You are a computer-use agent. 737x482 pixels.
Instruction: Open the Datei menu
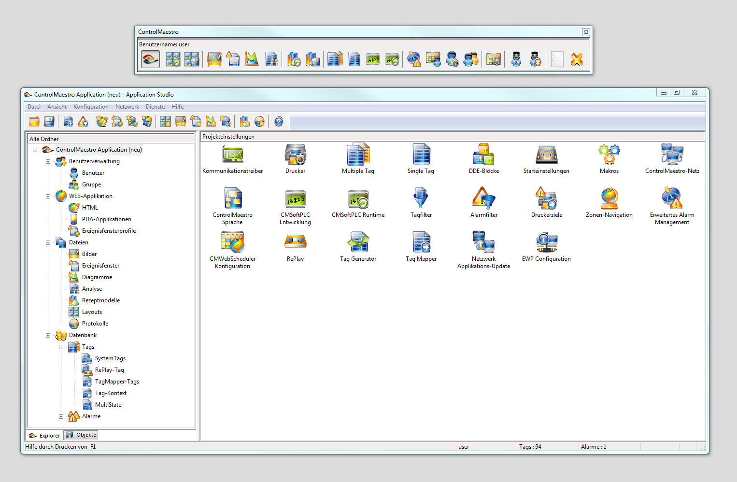[34, 107]
